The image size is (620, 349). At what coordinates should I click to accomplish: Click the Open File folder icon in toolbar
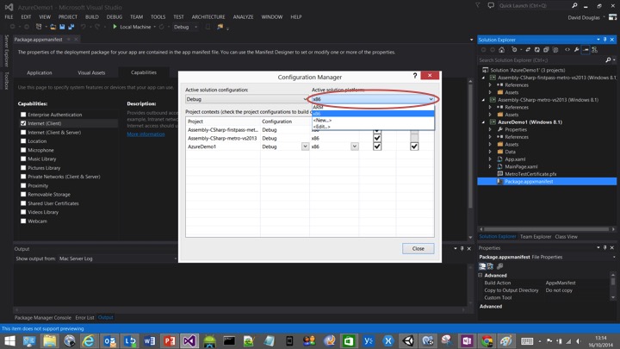point(53,27)
